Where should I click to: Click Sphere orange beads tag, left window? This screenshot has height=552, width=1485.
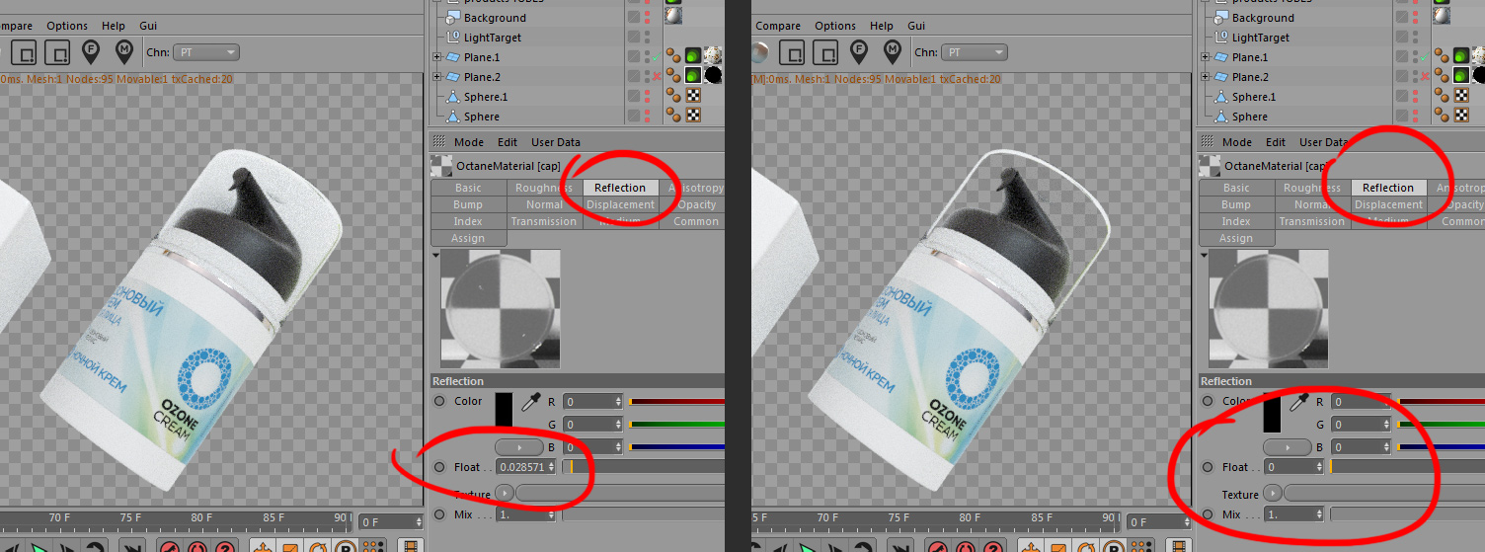[x=673, y=116]
